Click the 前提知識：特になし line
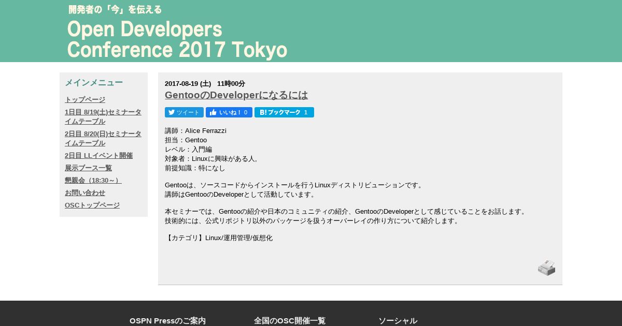622x326 pixels. tap(195, 168)
